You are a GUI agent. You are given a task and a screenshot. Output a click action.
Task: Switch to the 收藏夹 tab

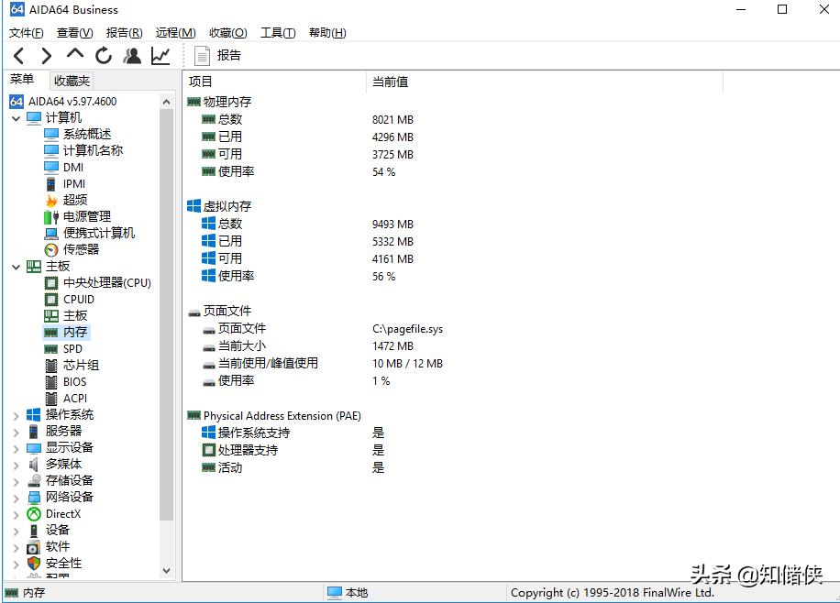point(71,81)
